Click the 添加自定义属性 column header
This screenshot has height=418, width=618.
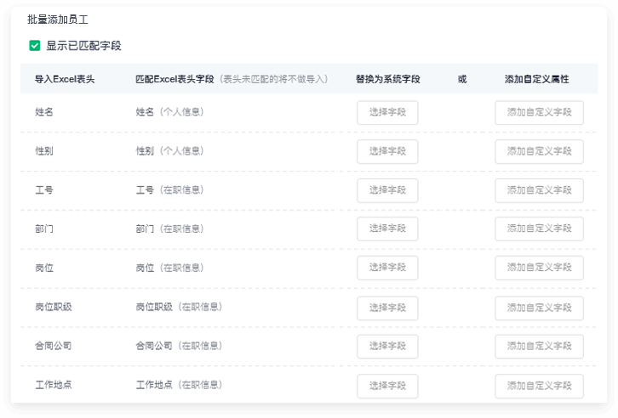pos(536,79)
